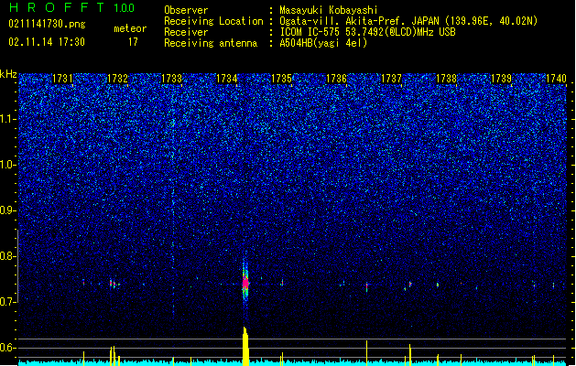Click the 0.6 kHz axis tick label
The width and height of the screenshot is (576, 366).
click(8, 348)
